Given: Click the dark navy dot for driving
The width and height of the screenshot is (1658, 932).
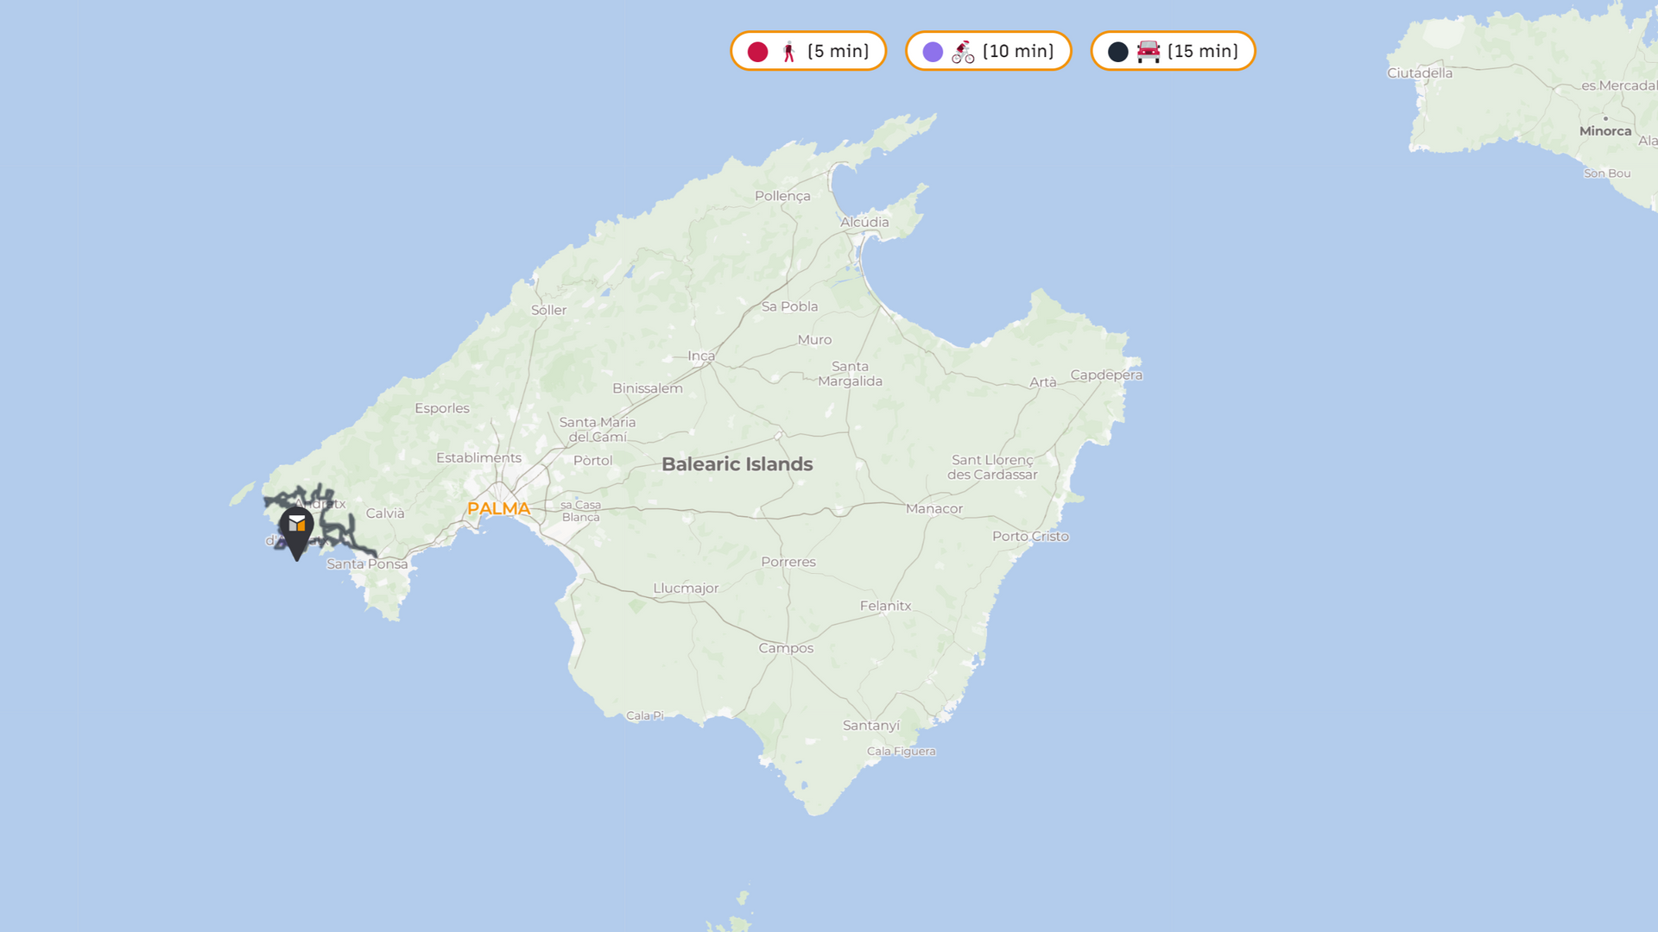Looking at the screenshot, I should tap(1117, 52).
